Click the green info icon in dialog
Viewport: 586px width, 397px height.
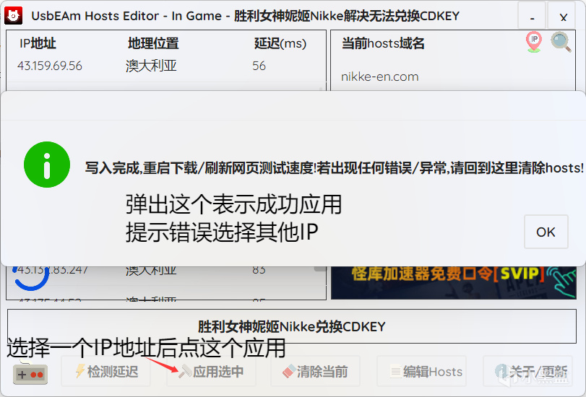[47, 165]
